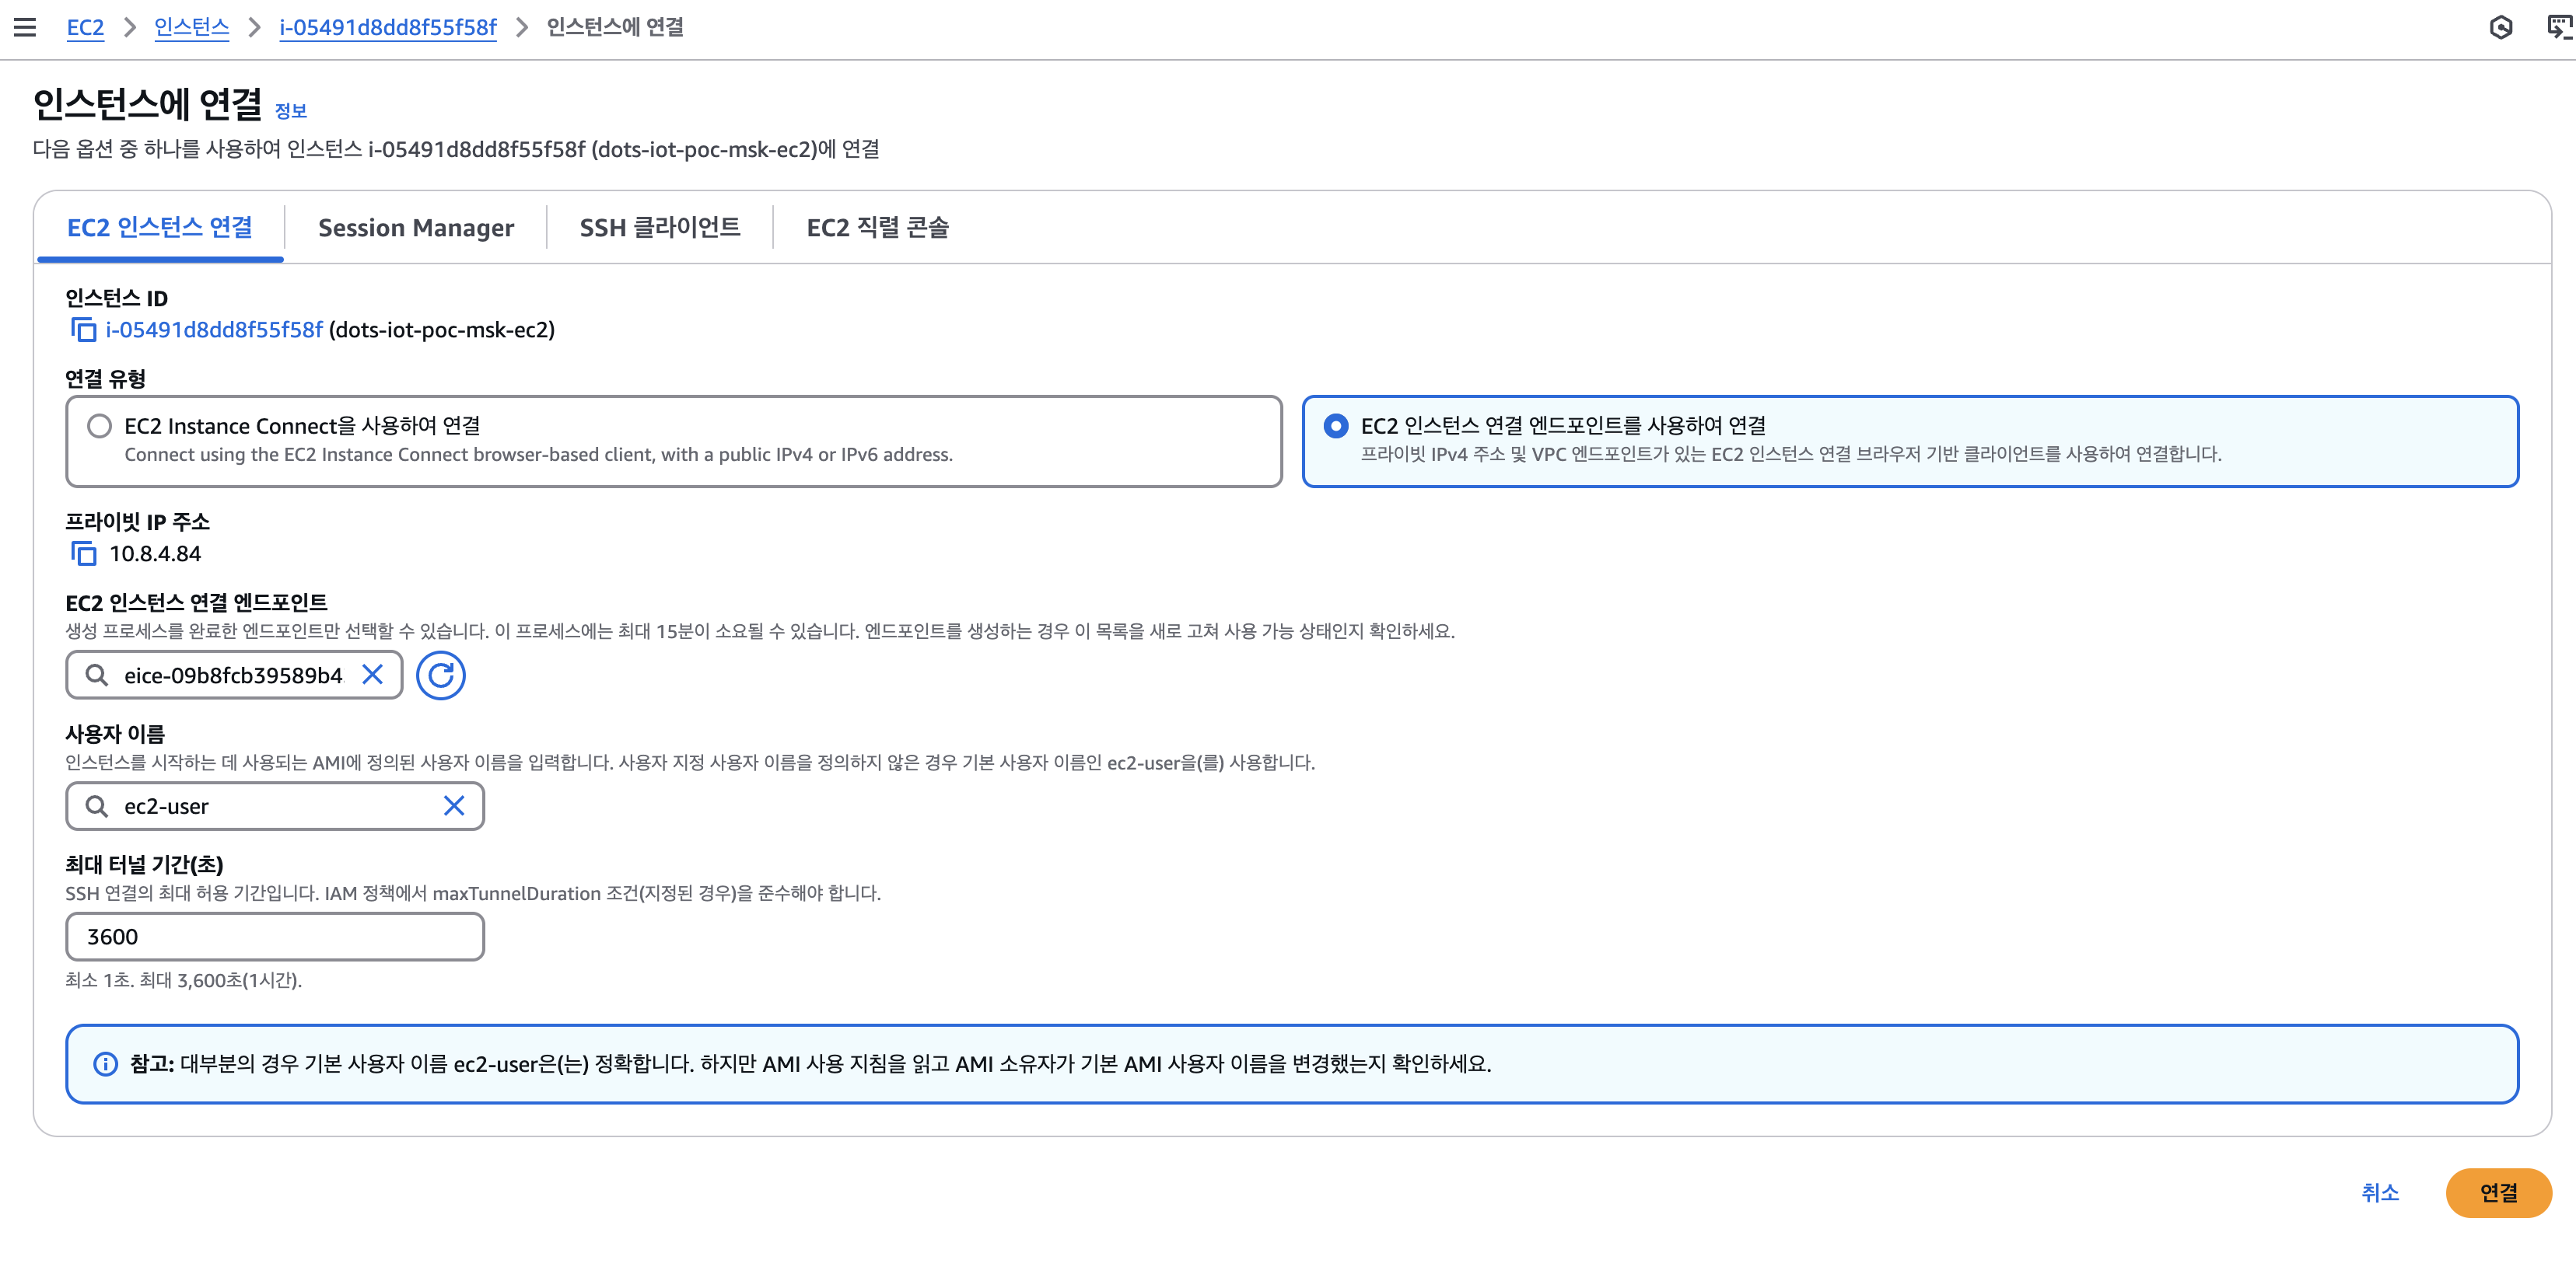This screenshot has width=2576, height=1267.
Task: Select EC2 Instance Connect radio option
Action: coord(99,426)
